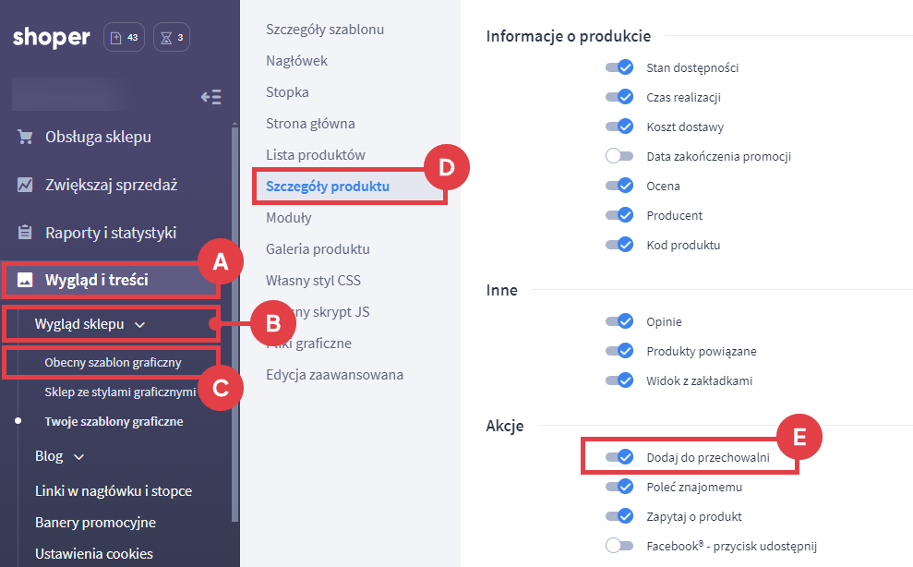
Task: Open the hourglass counter icon showing 3
Action: (x=172, y=38)
